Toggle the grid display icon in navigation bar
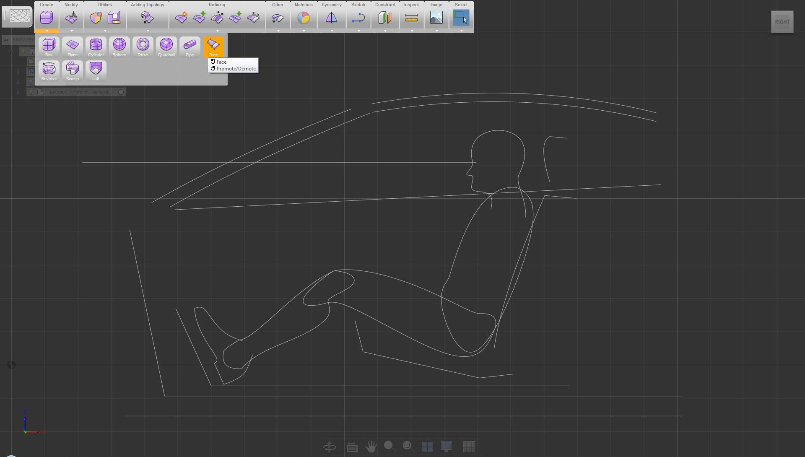Image resolution: width=805 pixels, height=457 pixels. coord(468,447)
